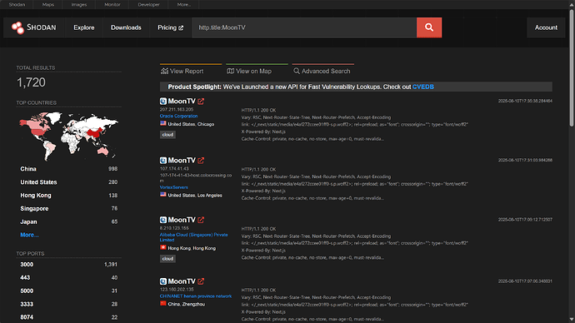Click the cloud tag on the Hong Kong result
Image resolution: width=575 pixels, height=323 pixels.
tap(167, 259)
